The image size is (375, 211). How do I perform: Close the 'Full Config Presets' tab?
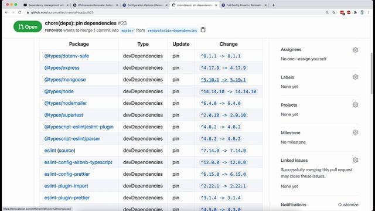click(x=265, y=5)
